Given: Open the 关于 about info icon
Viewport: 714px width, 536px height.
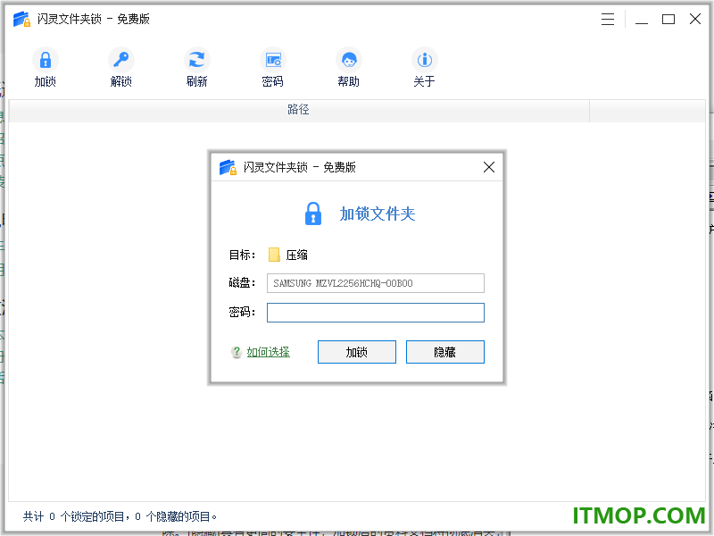Looking at the screenshot, I should 425,60.
